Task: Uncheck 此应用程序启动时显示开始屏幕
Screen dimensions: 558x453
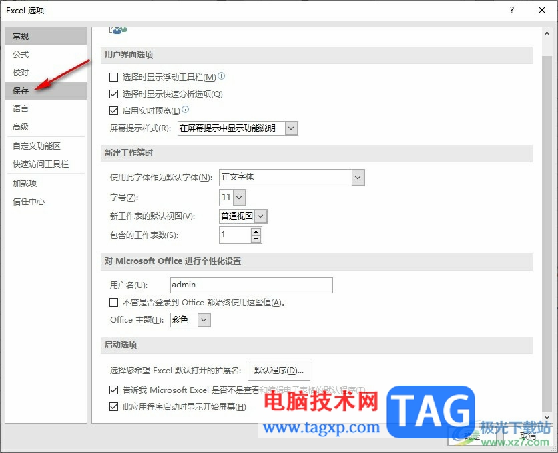Action: pyautogui.click(x=114, y=406)
